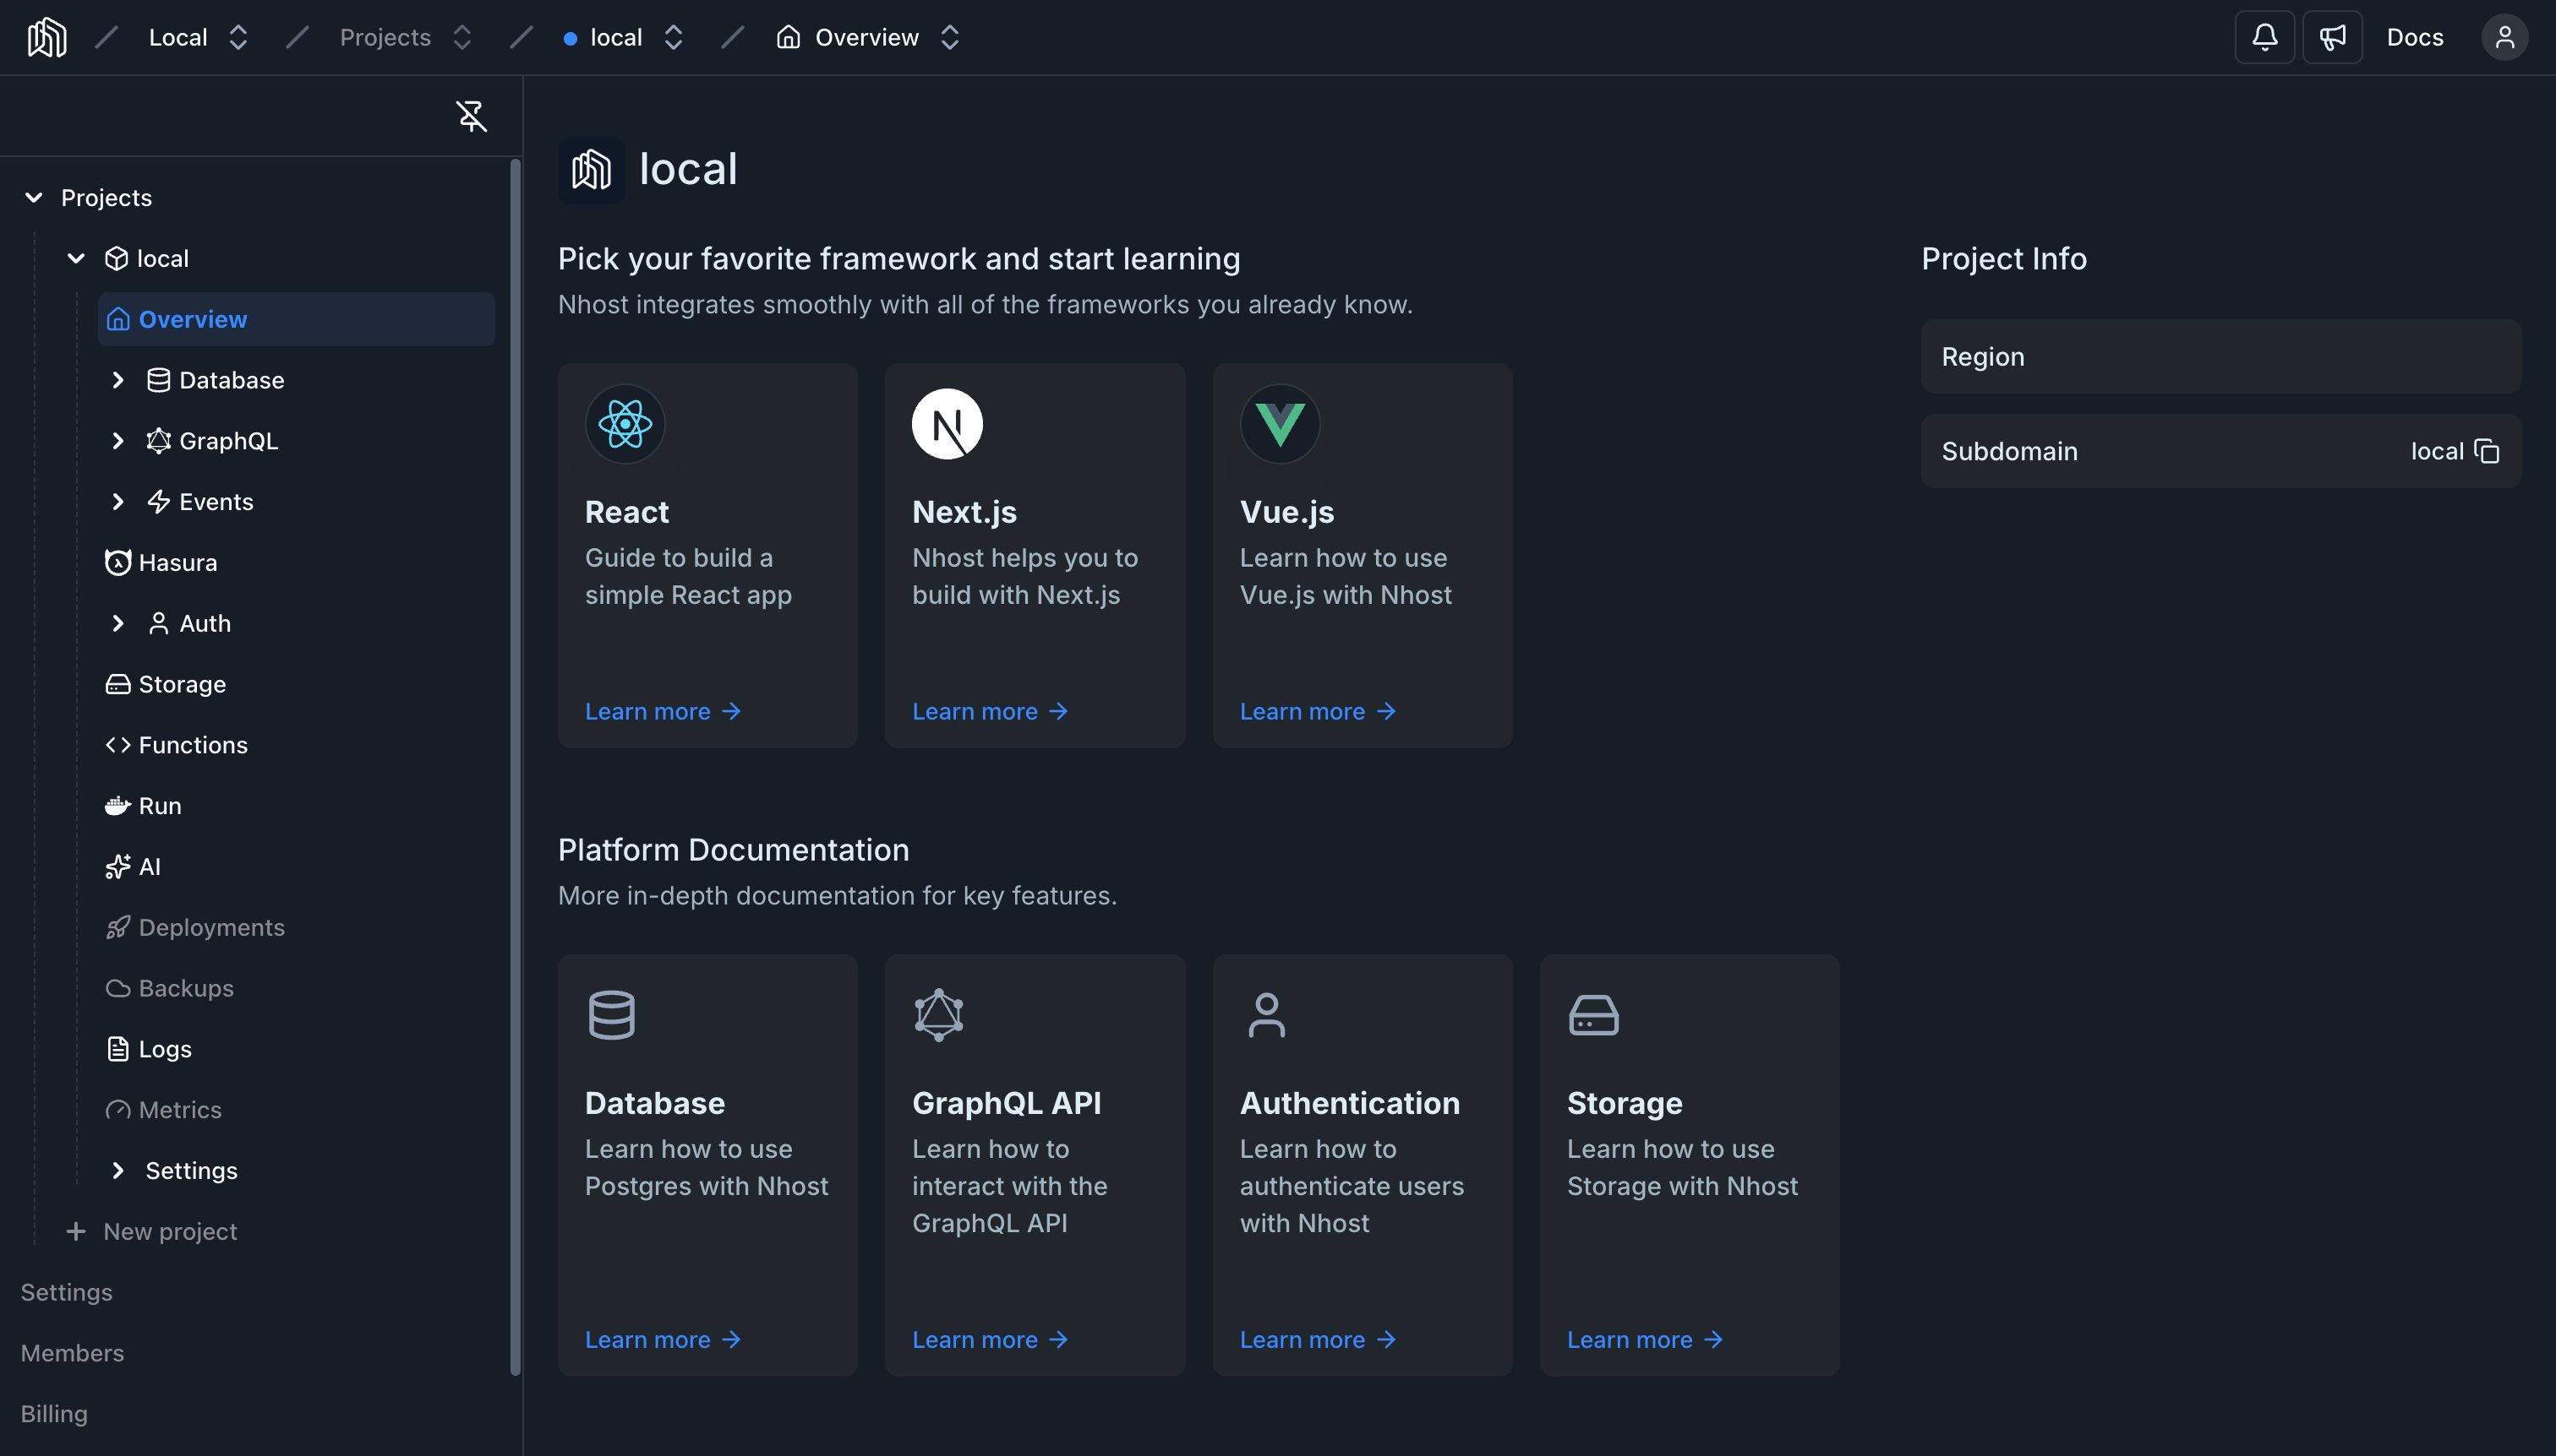This screenshot has height=1456, width=2556.
Task: Collapse the Projects tree section
Action: pyautogui.click(x=34, y=198)
